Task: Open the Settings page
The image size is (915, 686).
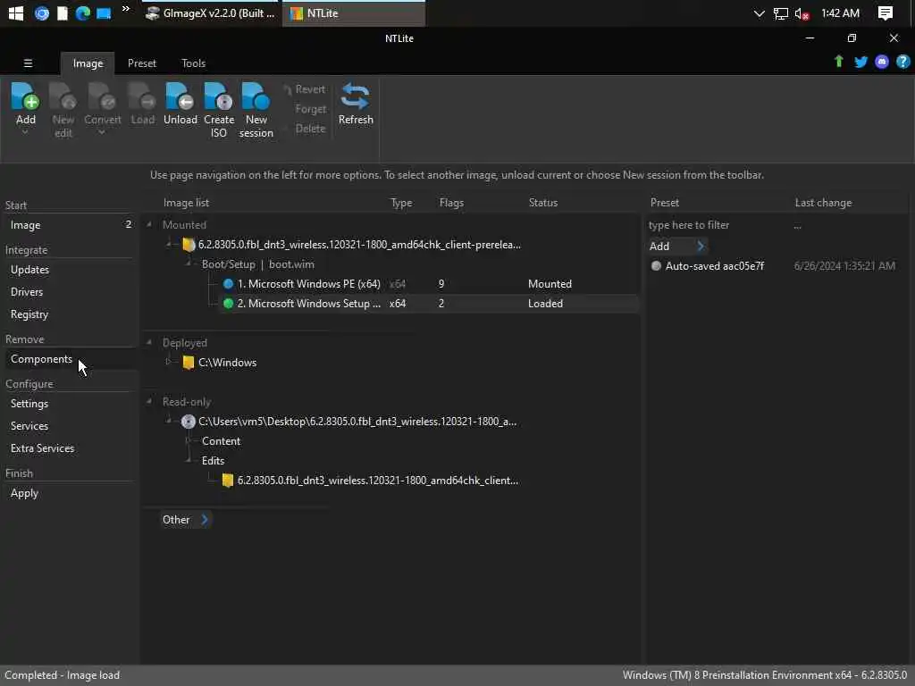Action: [x=29, y=404]
